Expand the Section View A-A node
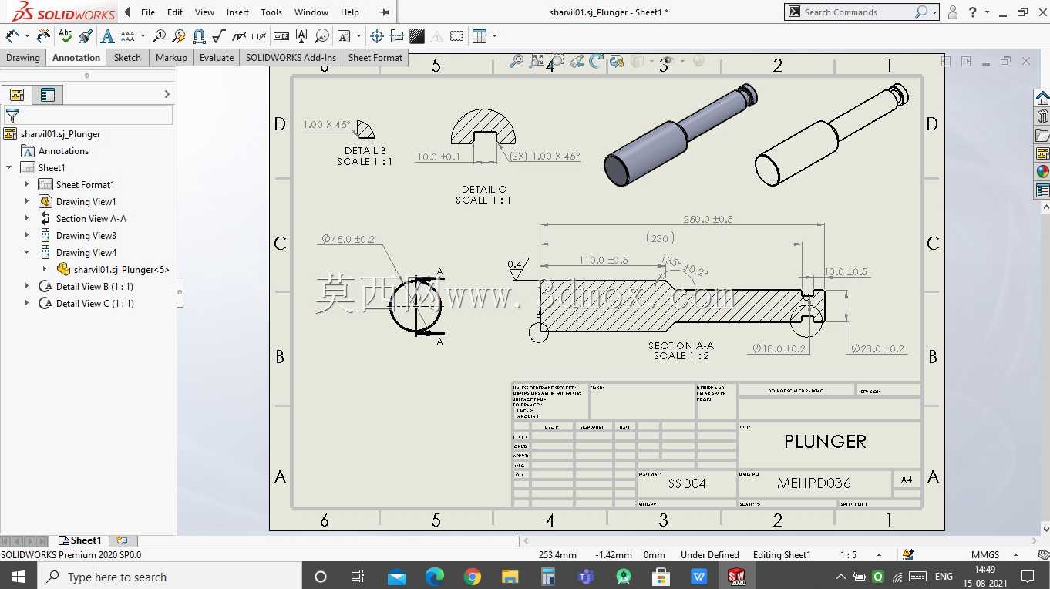This screenshot has height=589, width=1050. point(27,218)
